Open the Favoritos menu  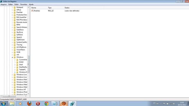(24, 4)
